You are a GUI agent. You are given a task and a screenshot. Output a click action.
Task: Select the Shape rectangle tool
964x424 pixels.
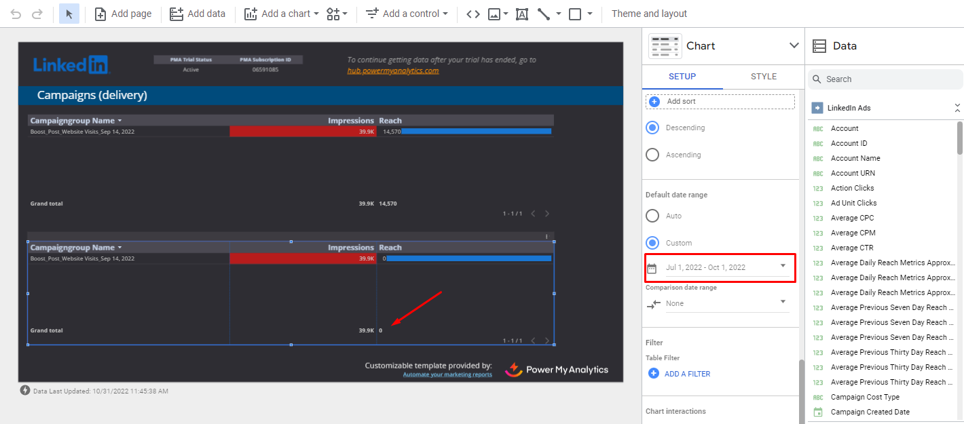pyautogui.click(x=575, y=14)
